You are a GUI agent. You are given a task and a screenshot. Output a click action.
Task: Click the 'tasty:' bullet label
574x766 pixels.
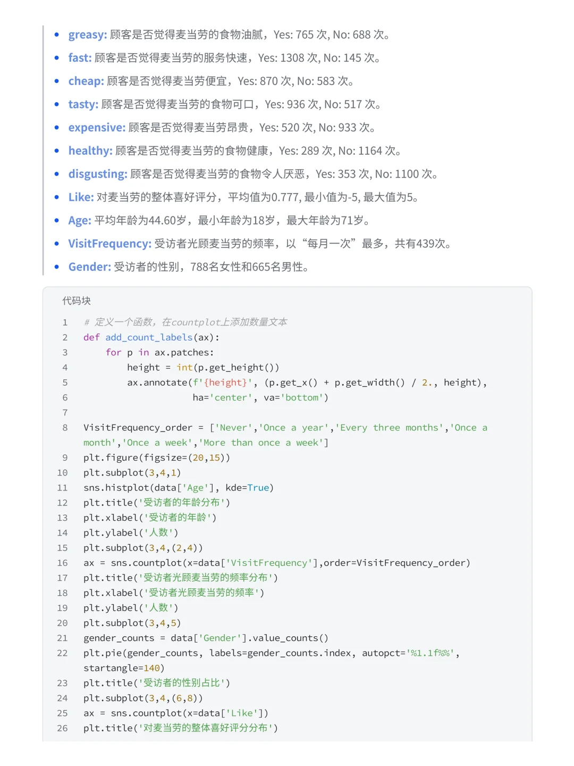(x=83, y=105)
